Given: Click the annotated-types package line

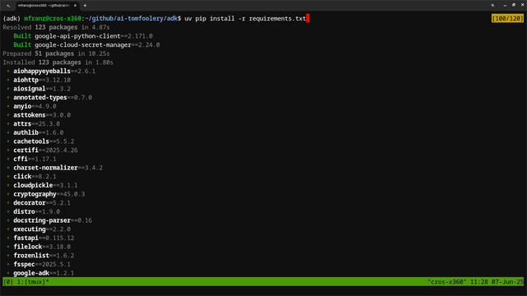Looking at the screenshot, I should pyautogui.click(x=49, y=97).
